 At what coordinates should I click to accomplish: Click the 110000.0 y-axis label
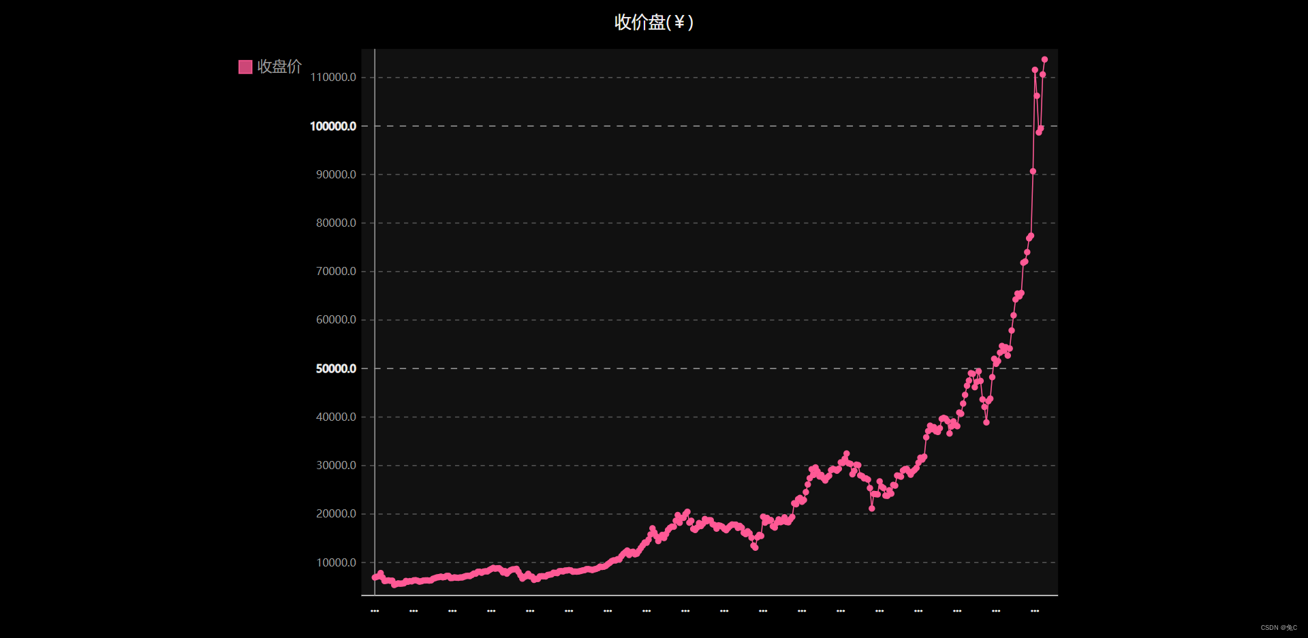333,78
